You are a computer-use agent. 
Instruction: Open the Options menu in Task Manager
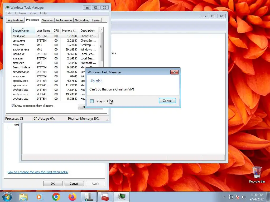click(21, 13)
